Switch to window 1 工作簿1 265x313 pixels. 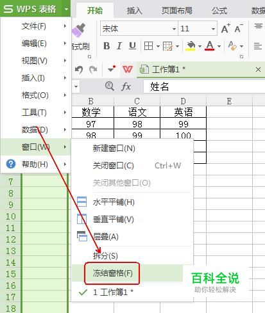point(133,292)
